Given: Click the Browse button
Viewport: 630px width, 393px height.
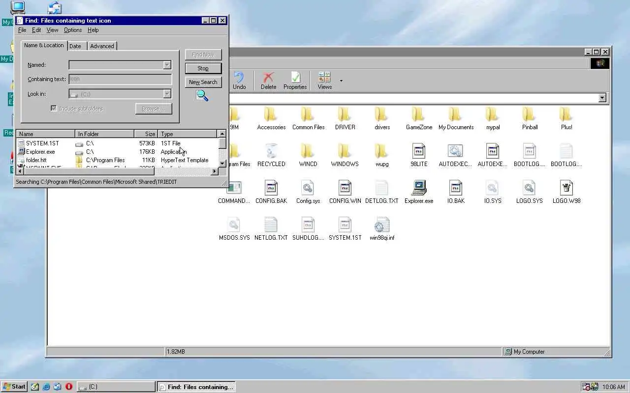Looking at the screenshot, I should (x=154, y=109).
